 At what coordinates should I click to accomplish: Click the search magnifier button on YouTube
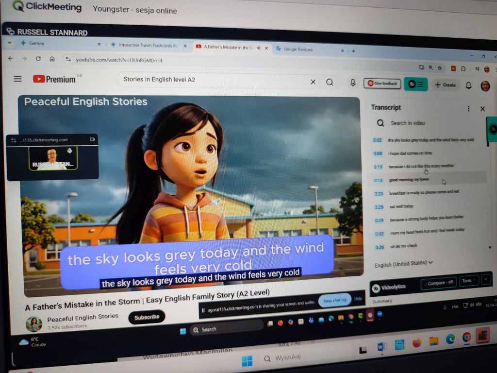(x=330, y=83)
